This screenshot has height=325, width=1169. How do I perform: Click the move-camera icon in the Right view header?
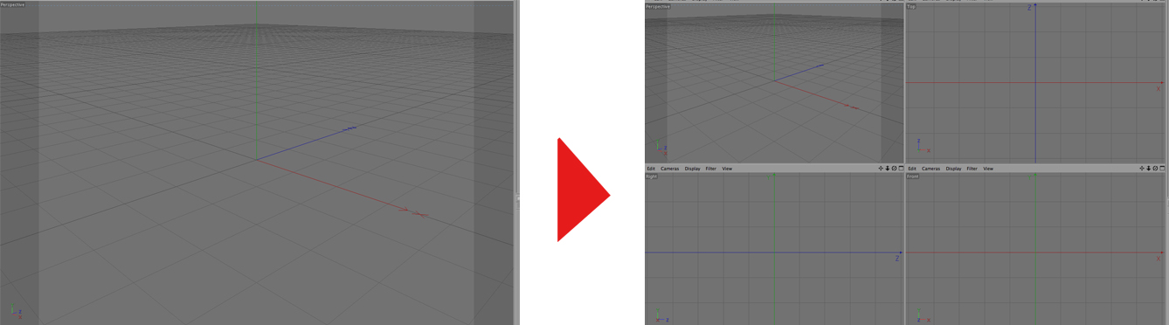pos(881,169)
